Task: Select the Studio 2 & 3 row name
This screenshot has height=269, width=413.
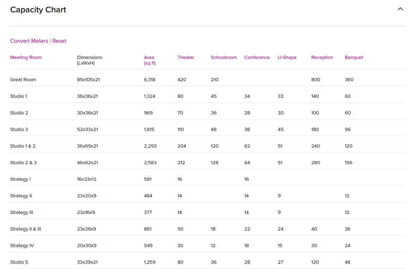Action: (x=23, y=162)
